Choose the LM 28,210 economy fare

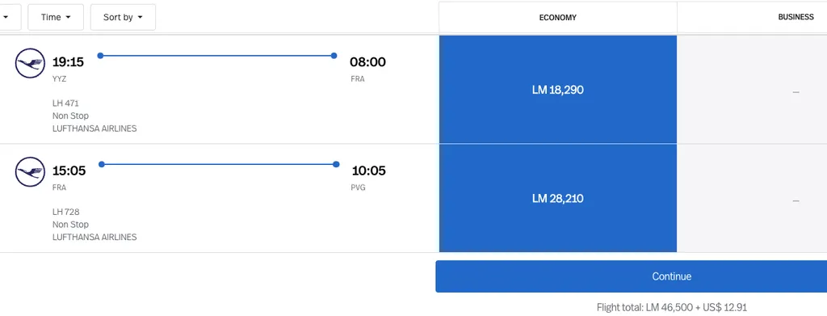558,198
